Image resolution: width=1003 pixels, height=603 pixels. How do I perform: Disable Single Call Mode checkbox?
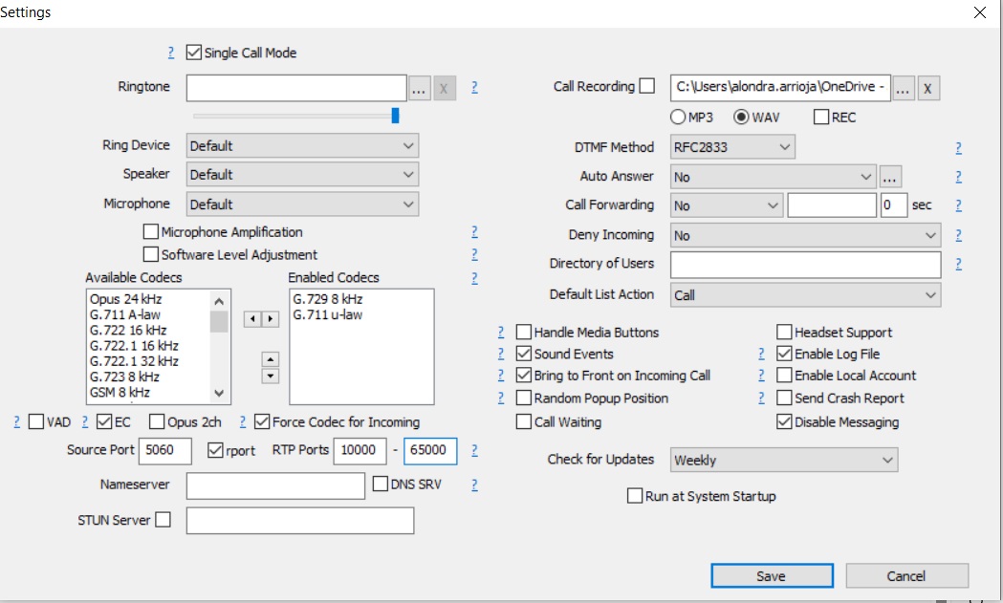pyautogui.click(x=193, y=53)
